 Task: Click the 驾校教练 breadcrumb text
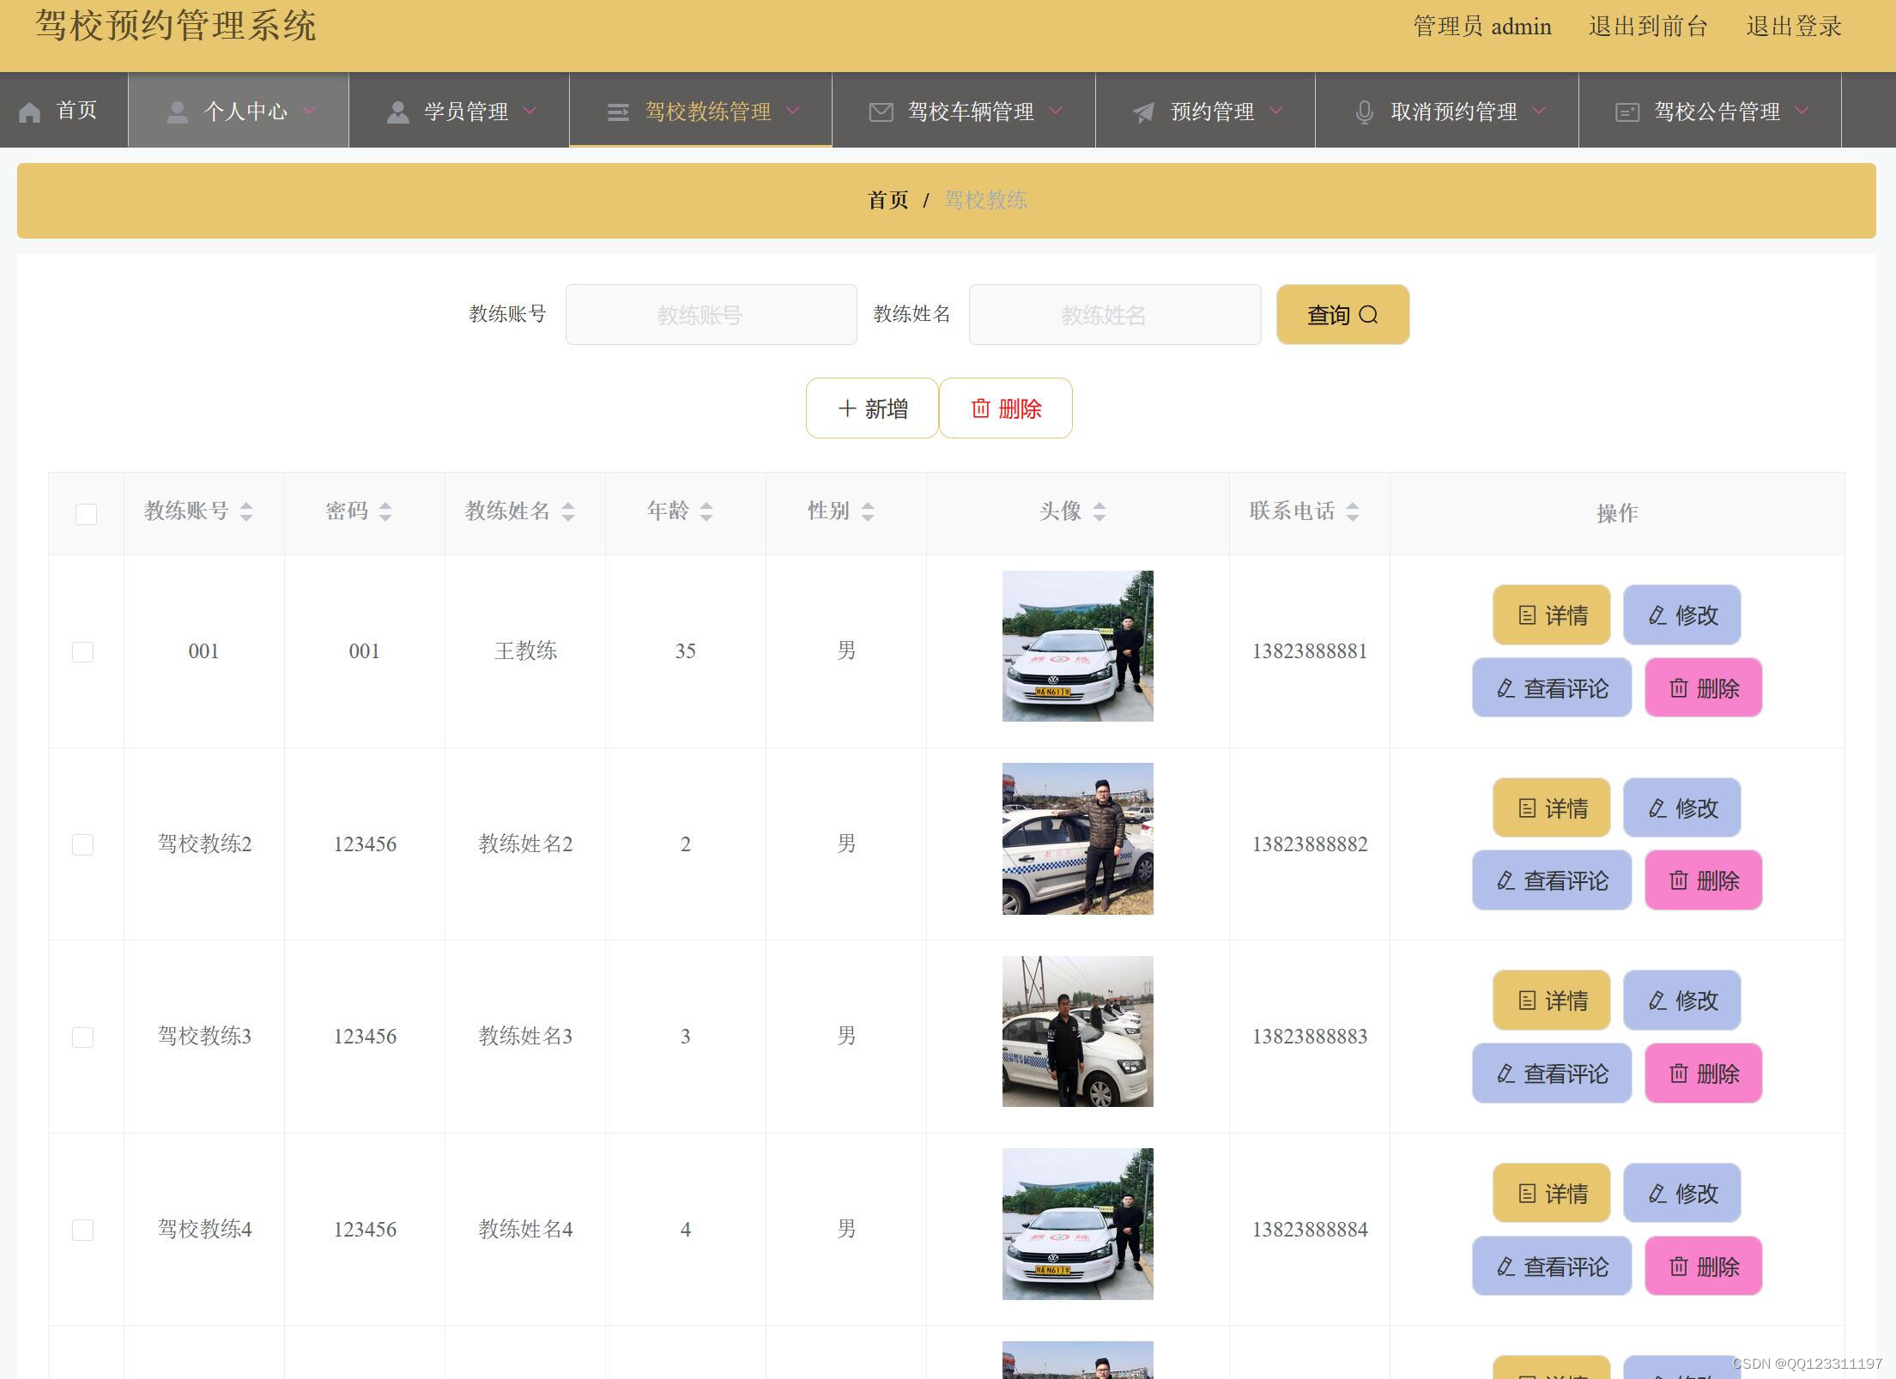tap(985, 201)
